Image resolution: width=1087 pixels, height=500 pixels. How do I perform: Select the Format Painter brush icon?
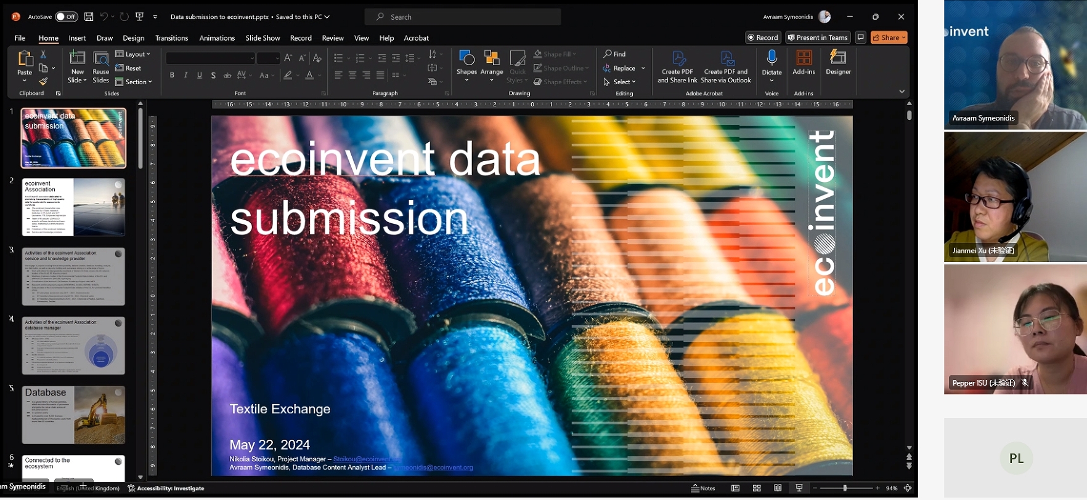coord(43,82)
